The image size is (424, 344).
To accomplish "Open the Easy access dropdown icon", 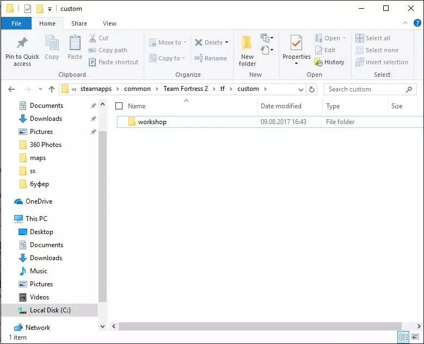I will 267,50.
